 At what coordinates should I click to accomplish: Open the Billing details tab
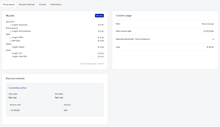click(x=9, y=4)
